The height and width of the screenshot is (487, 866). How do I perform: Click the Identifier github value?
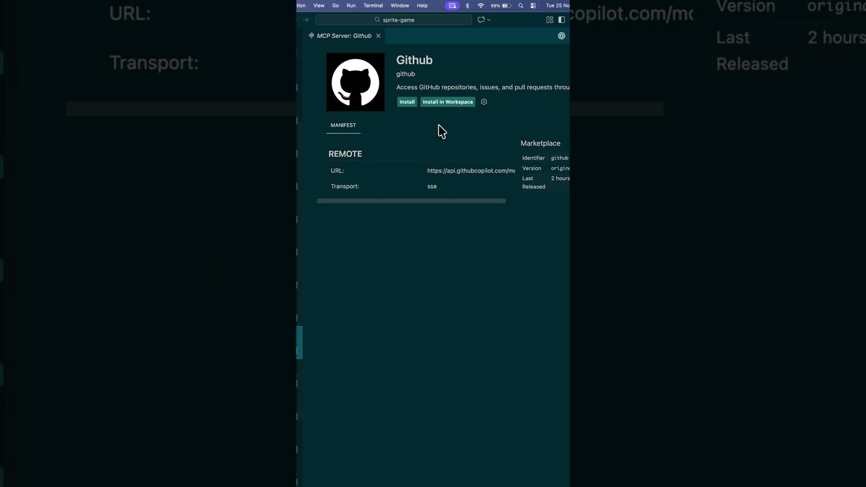[x=560, y=158]
